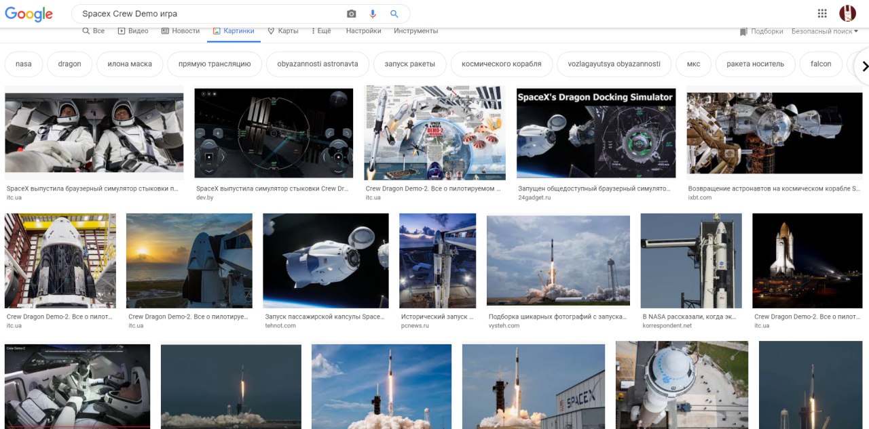Open SpaceX's Dragon Docking Simulator image

click(x=596, y=134)
